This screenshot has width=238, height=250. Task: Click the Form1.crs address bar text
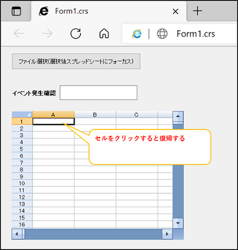196,34
